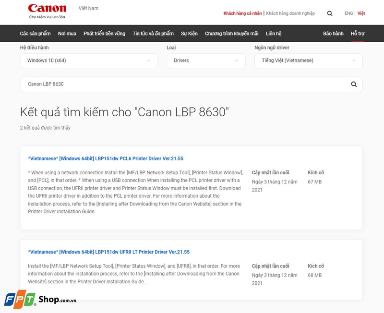Click the PCL6 driver's Ngày 3 tháng 12 date
The image size is (384, 313).
(275, 186)
